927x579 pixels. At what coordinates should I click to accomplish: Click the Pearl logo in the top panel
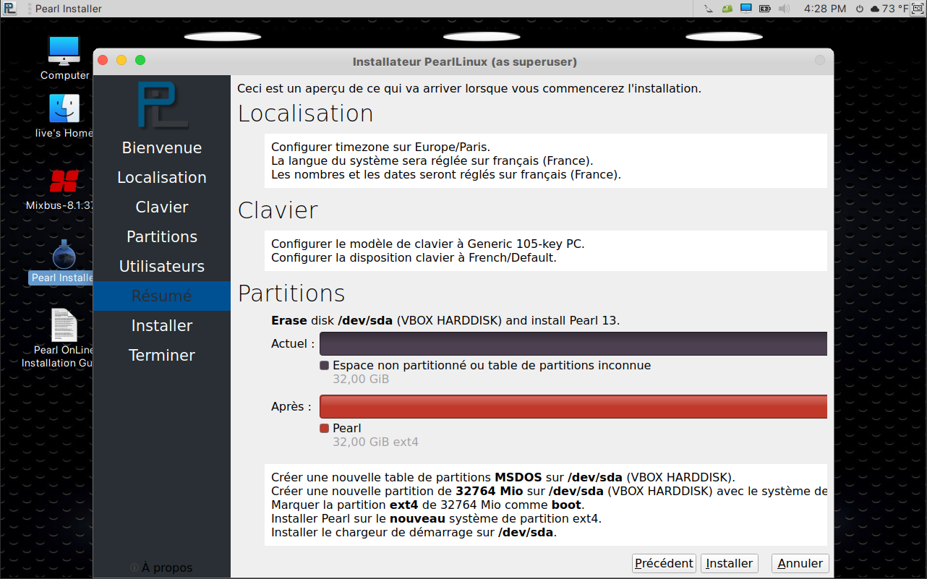[9, 9]
